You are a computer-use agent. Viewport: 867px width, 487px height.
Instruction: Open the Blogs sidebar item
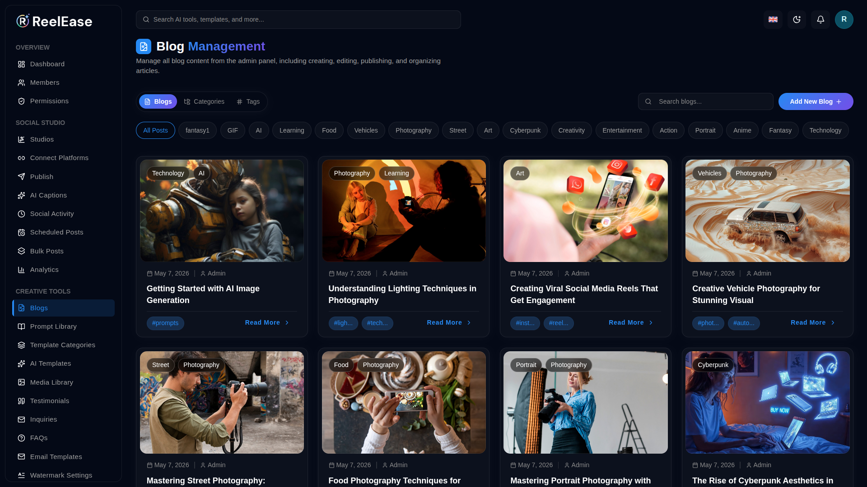(63, 308)
